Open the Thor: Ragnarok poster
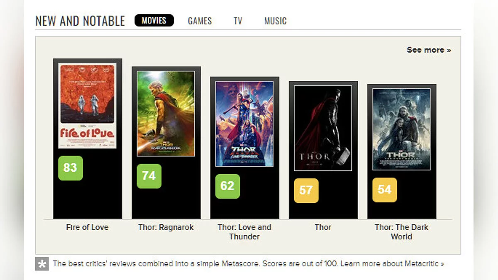 click(166, 114)
